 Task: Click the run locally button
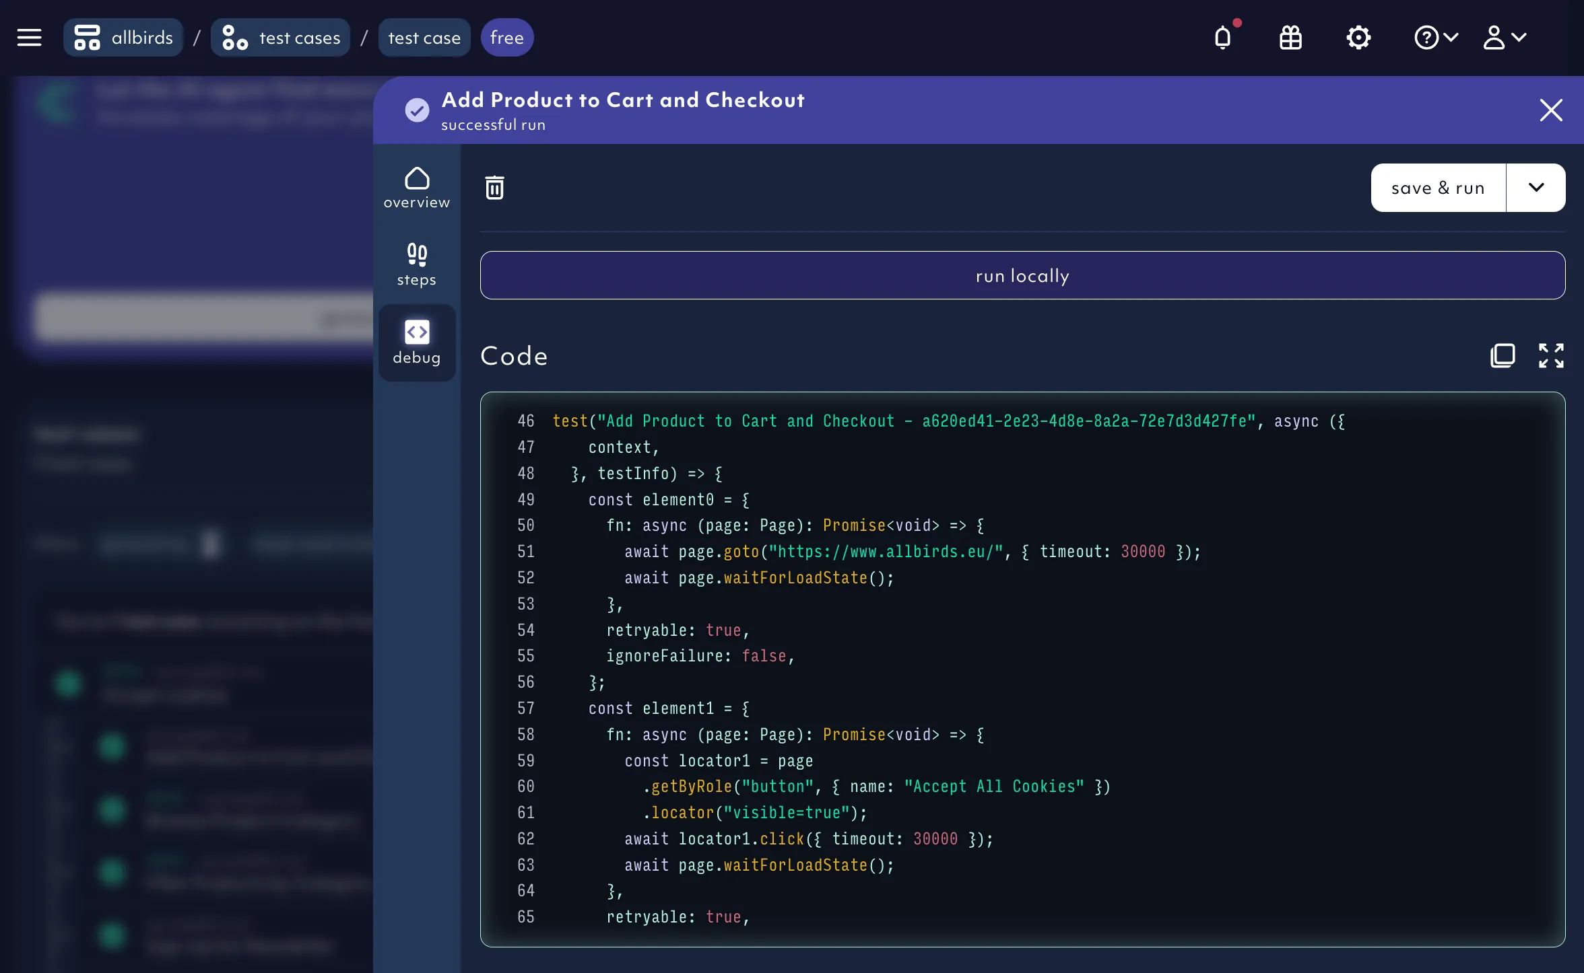click(1022, 275)
